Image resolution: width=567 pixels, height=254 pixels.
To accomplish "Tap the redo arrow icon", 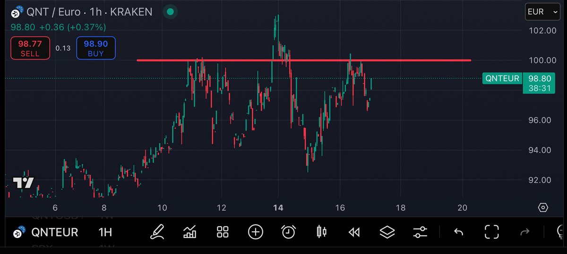I will pyautogui.click(x=525, y=232).
